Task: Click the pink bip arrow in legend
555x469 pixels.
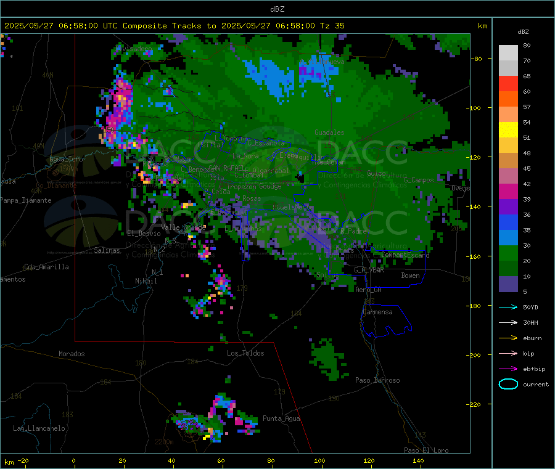Action: (x=508, y=353)
